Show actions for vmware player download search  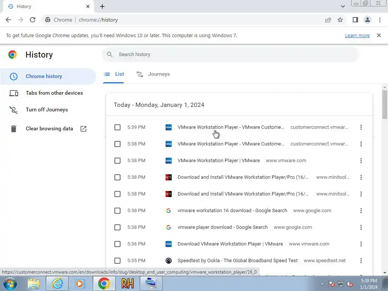(x=361, y=227)
